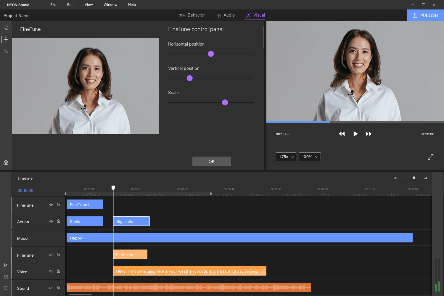The height and width of the screenshot is (296, 444).
Task: Switch to the Behavior tab
Action: pos(192,15)
